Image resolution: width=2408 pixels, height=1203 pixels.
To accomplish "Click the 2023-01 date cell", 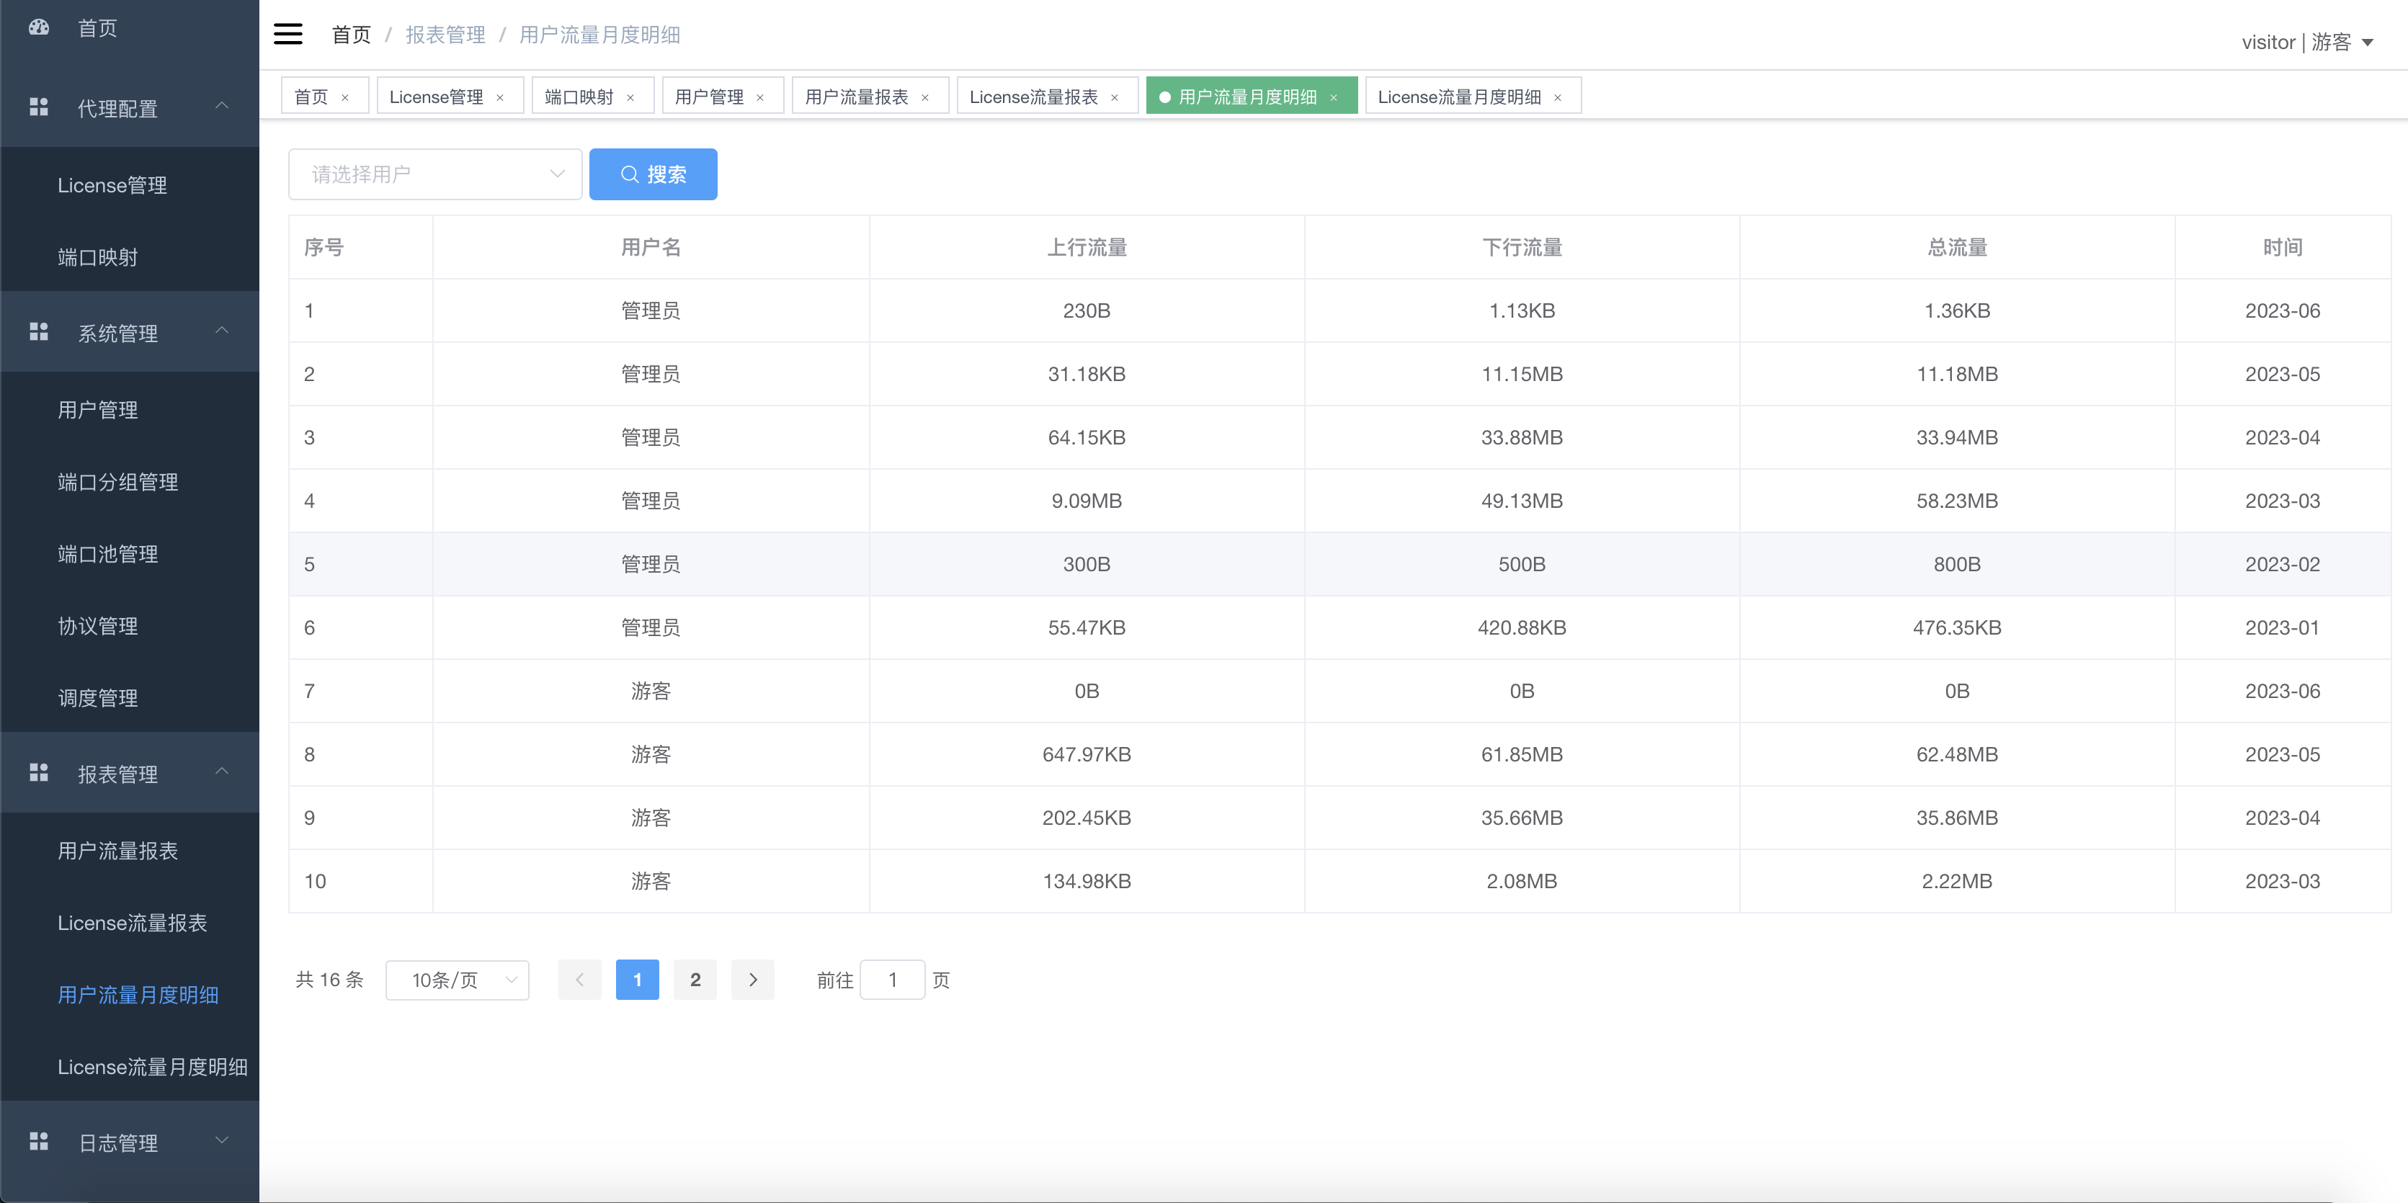I will (2282, 628).
